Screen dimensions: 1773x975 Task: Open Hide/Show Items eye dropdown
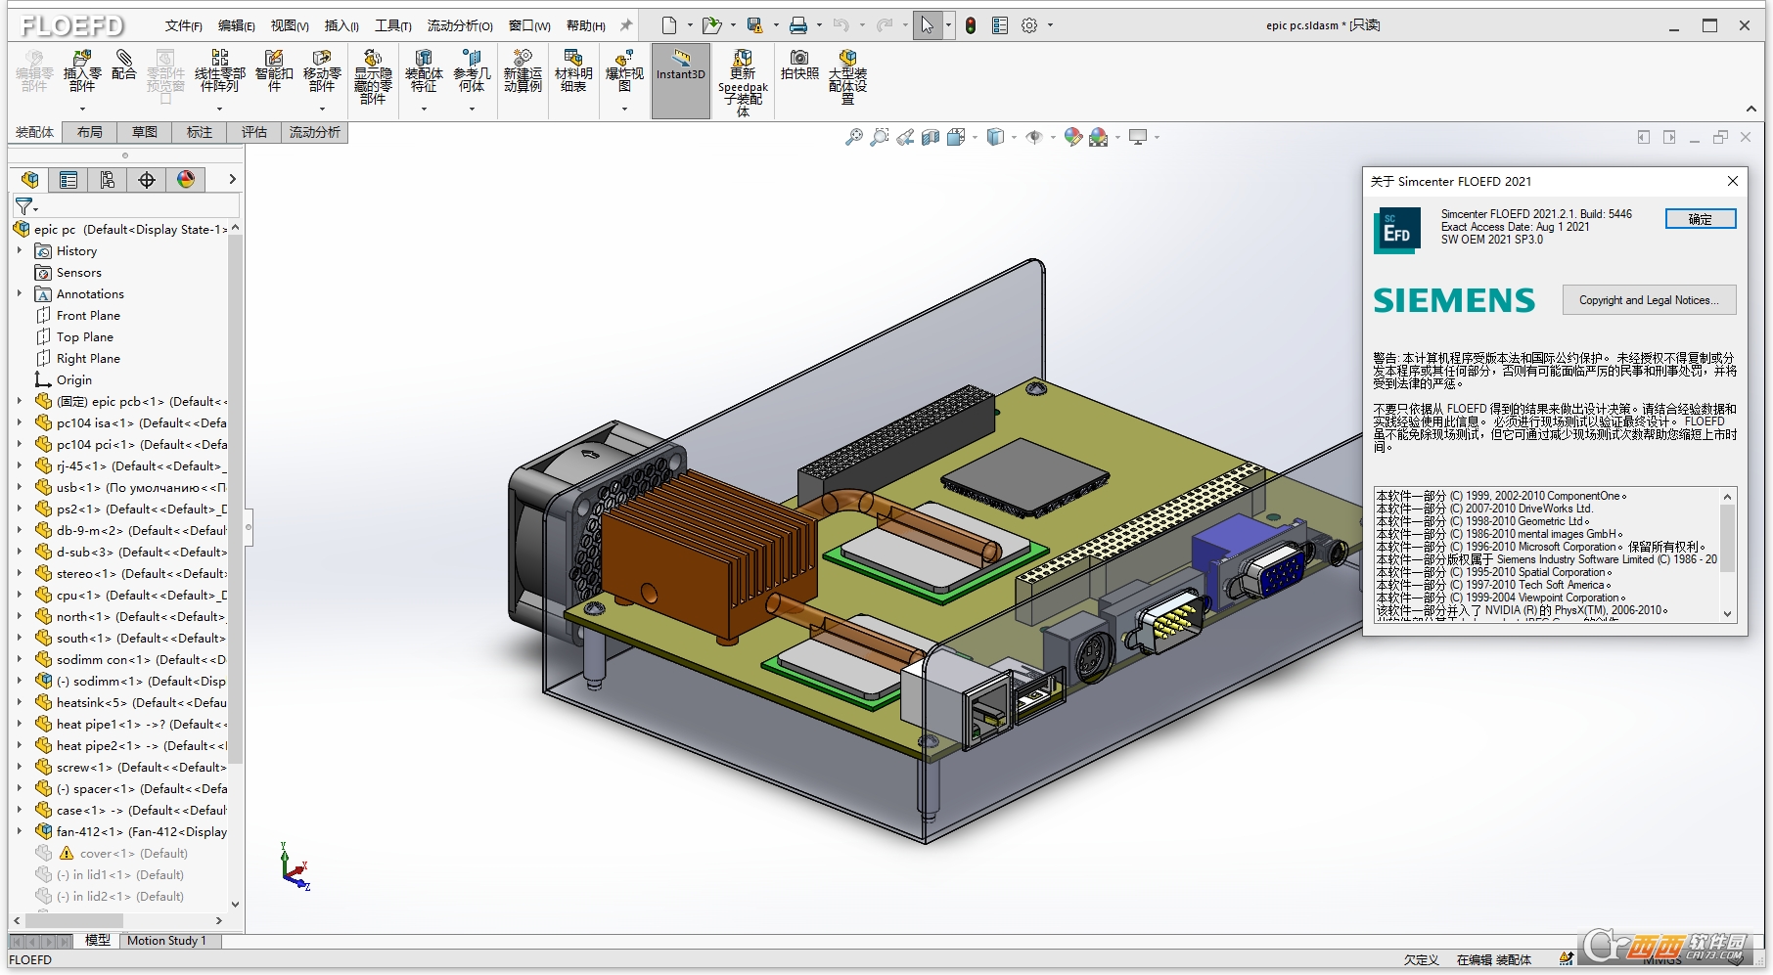point(1053,137)
